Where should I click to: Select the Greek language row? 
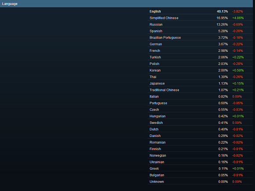tap(200, 169)
